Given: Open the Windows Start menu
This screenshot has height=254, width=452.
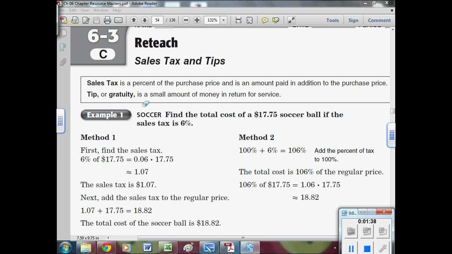Looking at the screenshot, I should pyautogui.click(x=65, y=248).
